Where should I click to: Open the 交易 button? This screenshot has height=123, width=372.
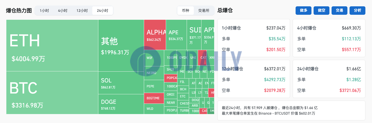339,11
